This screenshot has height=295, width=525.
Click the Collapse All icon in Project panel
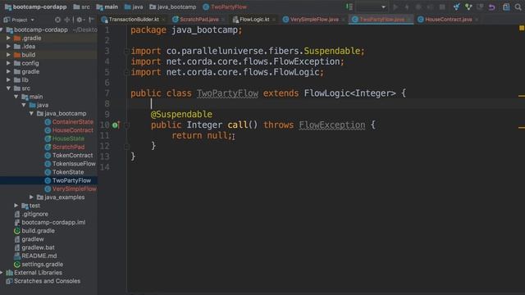click(x=67, y=20)
